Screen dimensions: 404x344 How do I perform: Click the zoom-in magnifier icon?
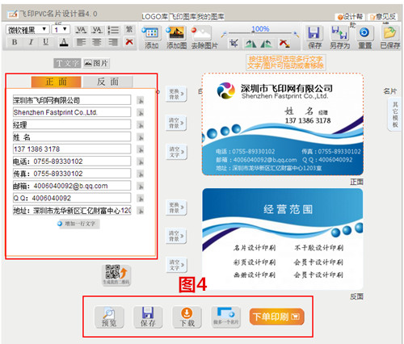click(x=297, y=34)
